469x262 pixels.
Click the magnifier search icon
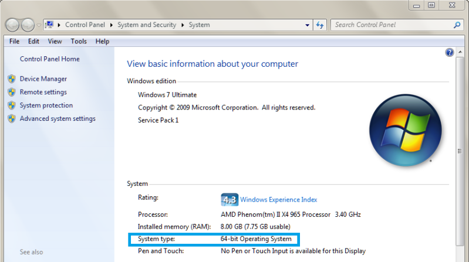point(457,25)
